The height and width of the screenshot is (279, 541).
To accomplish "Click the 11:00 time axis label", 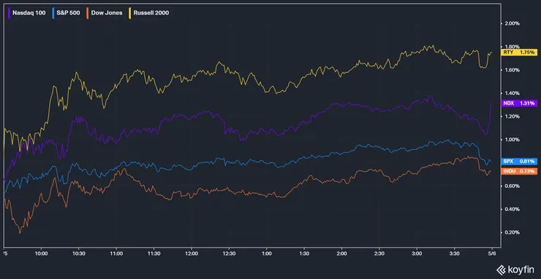I will click(116, 253).
